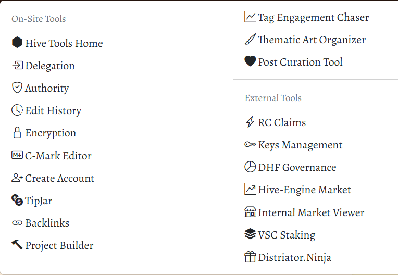Click the Delegation arrow-box icon
398x275 pixels.
17,66
